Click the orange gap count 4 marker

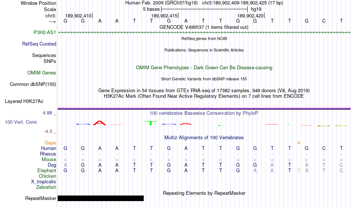pos(299,143)
